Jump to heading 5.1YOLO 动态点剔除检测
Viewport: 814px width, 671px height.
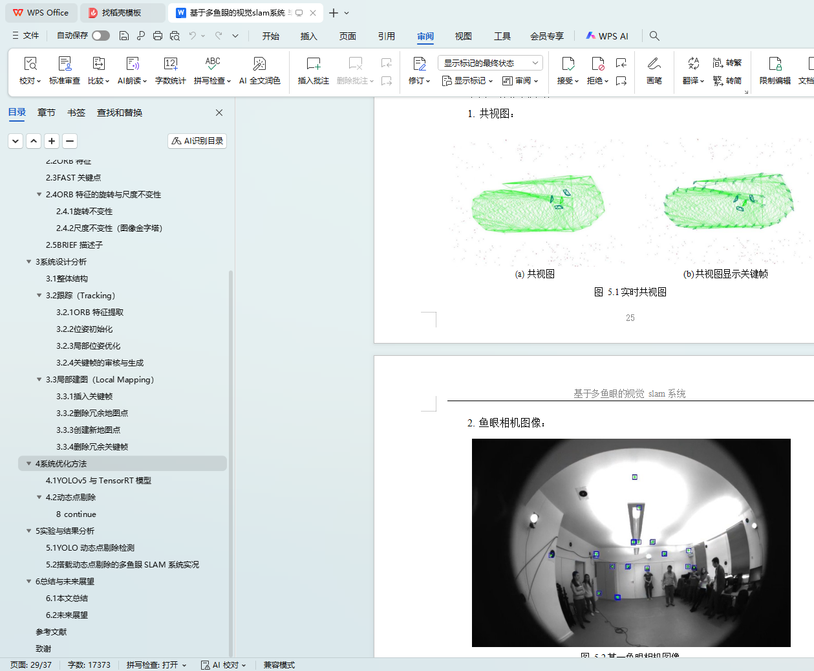[90, 547]
